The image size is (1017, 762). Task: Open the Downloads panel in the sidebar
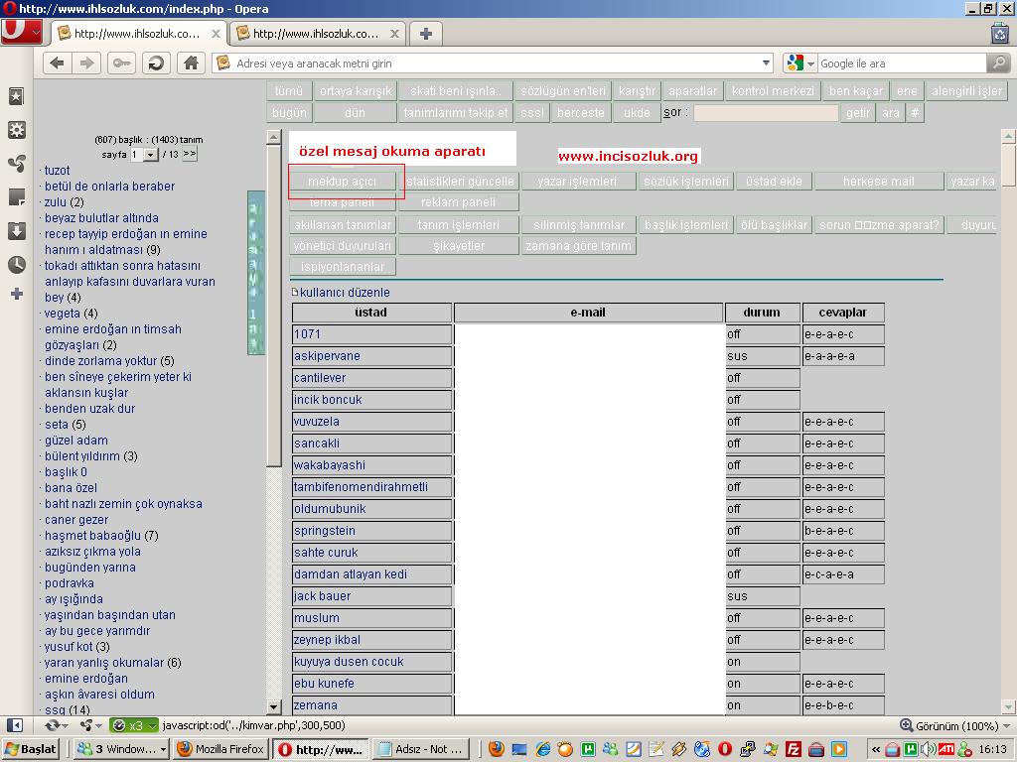pos(16,231)
